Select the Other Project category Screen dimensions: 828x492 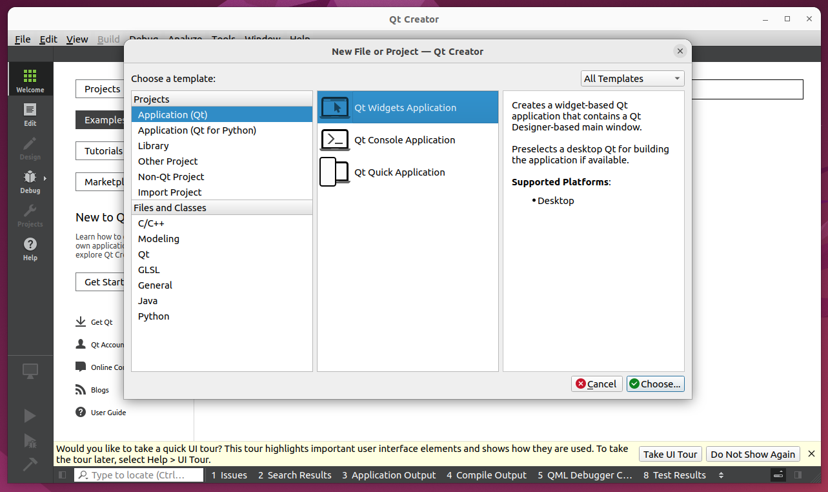coord(221,161)
